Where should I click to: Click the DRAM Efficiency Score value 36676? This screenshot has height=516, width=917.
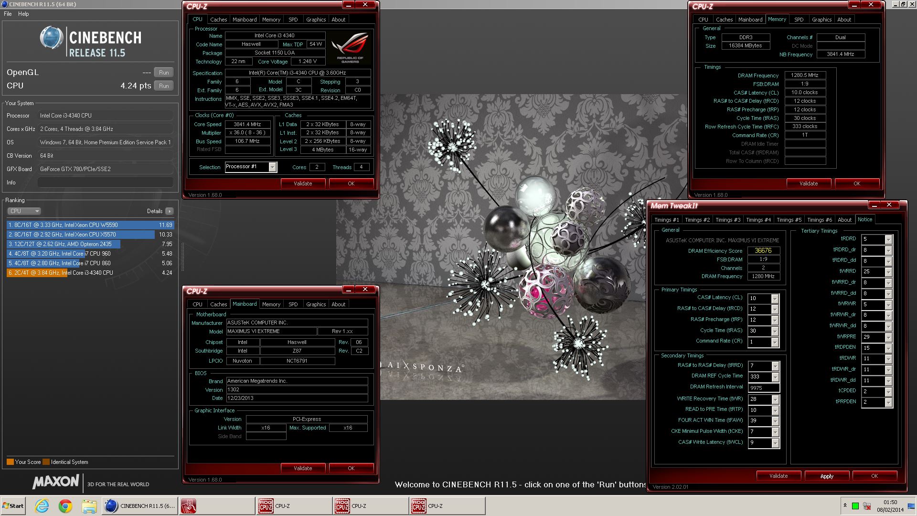click(763, 251)
